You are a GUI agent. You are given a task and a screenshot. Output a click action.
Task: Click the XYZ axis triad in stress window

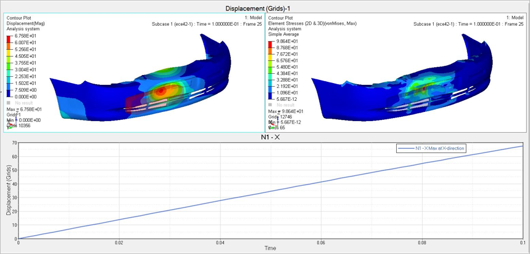[271, 125]
